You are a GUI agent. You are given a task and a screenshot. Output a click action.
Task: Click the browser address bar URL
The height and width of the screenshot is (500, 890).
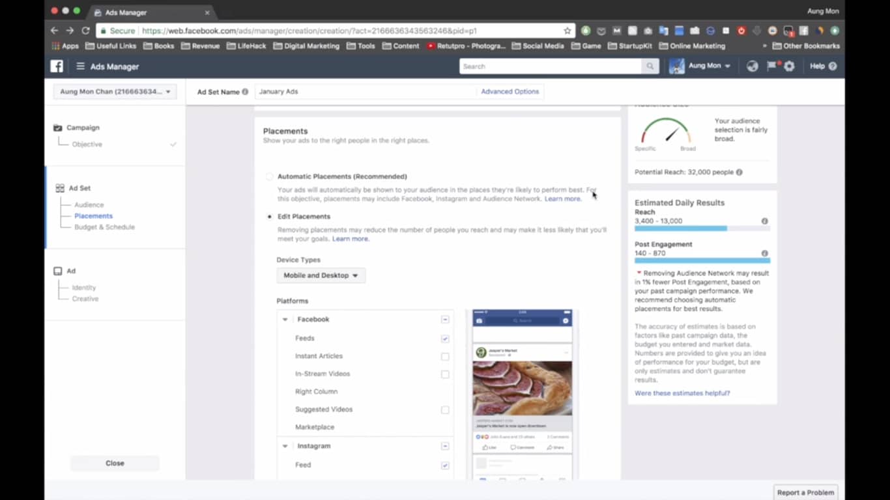point(309,31)
